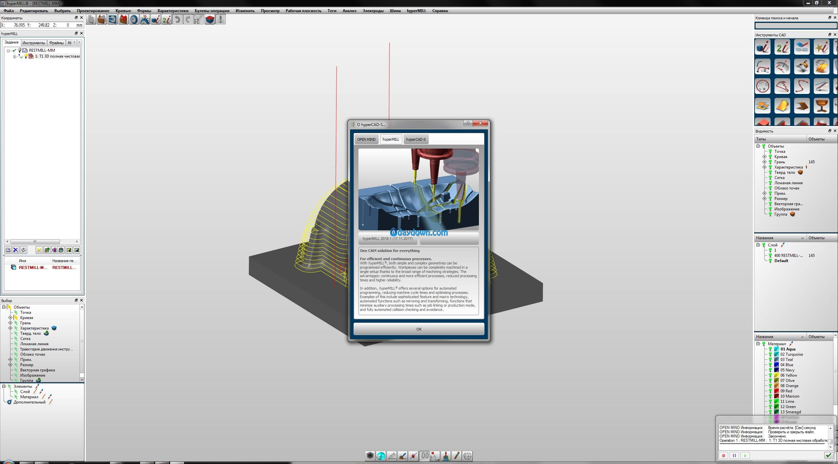Collapse Объекты tree in Видимость panel

(758, 146)
